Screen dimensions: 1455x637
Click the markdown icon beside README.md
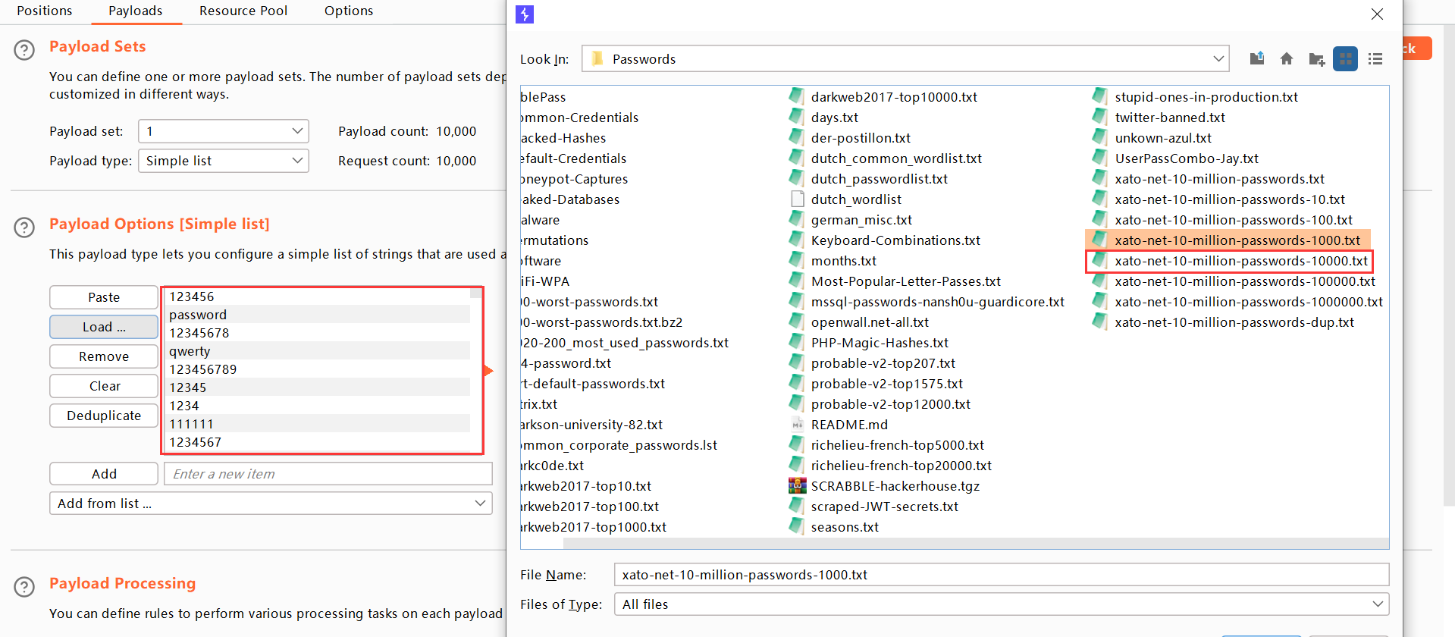pos(797,424)
